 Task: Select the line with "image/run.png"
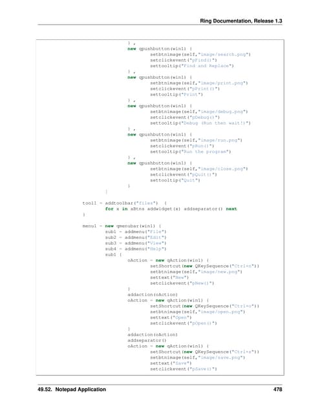(x=196, y=141)
